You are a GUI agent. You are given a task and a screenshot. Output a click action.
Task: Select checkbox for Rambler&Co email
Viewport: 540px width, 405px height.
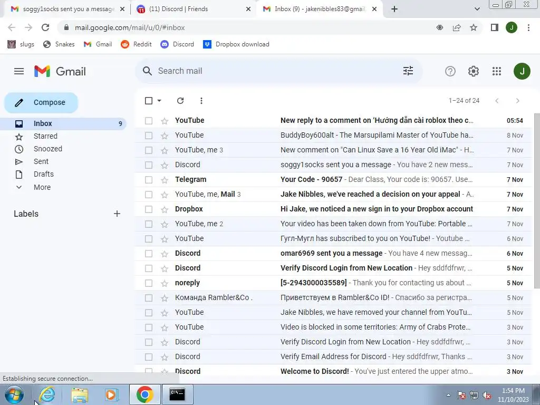click(x=148, y=298)
